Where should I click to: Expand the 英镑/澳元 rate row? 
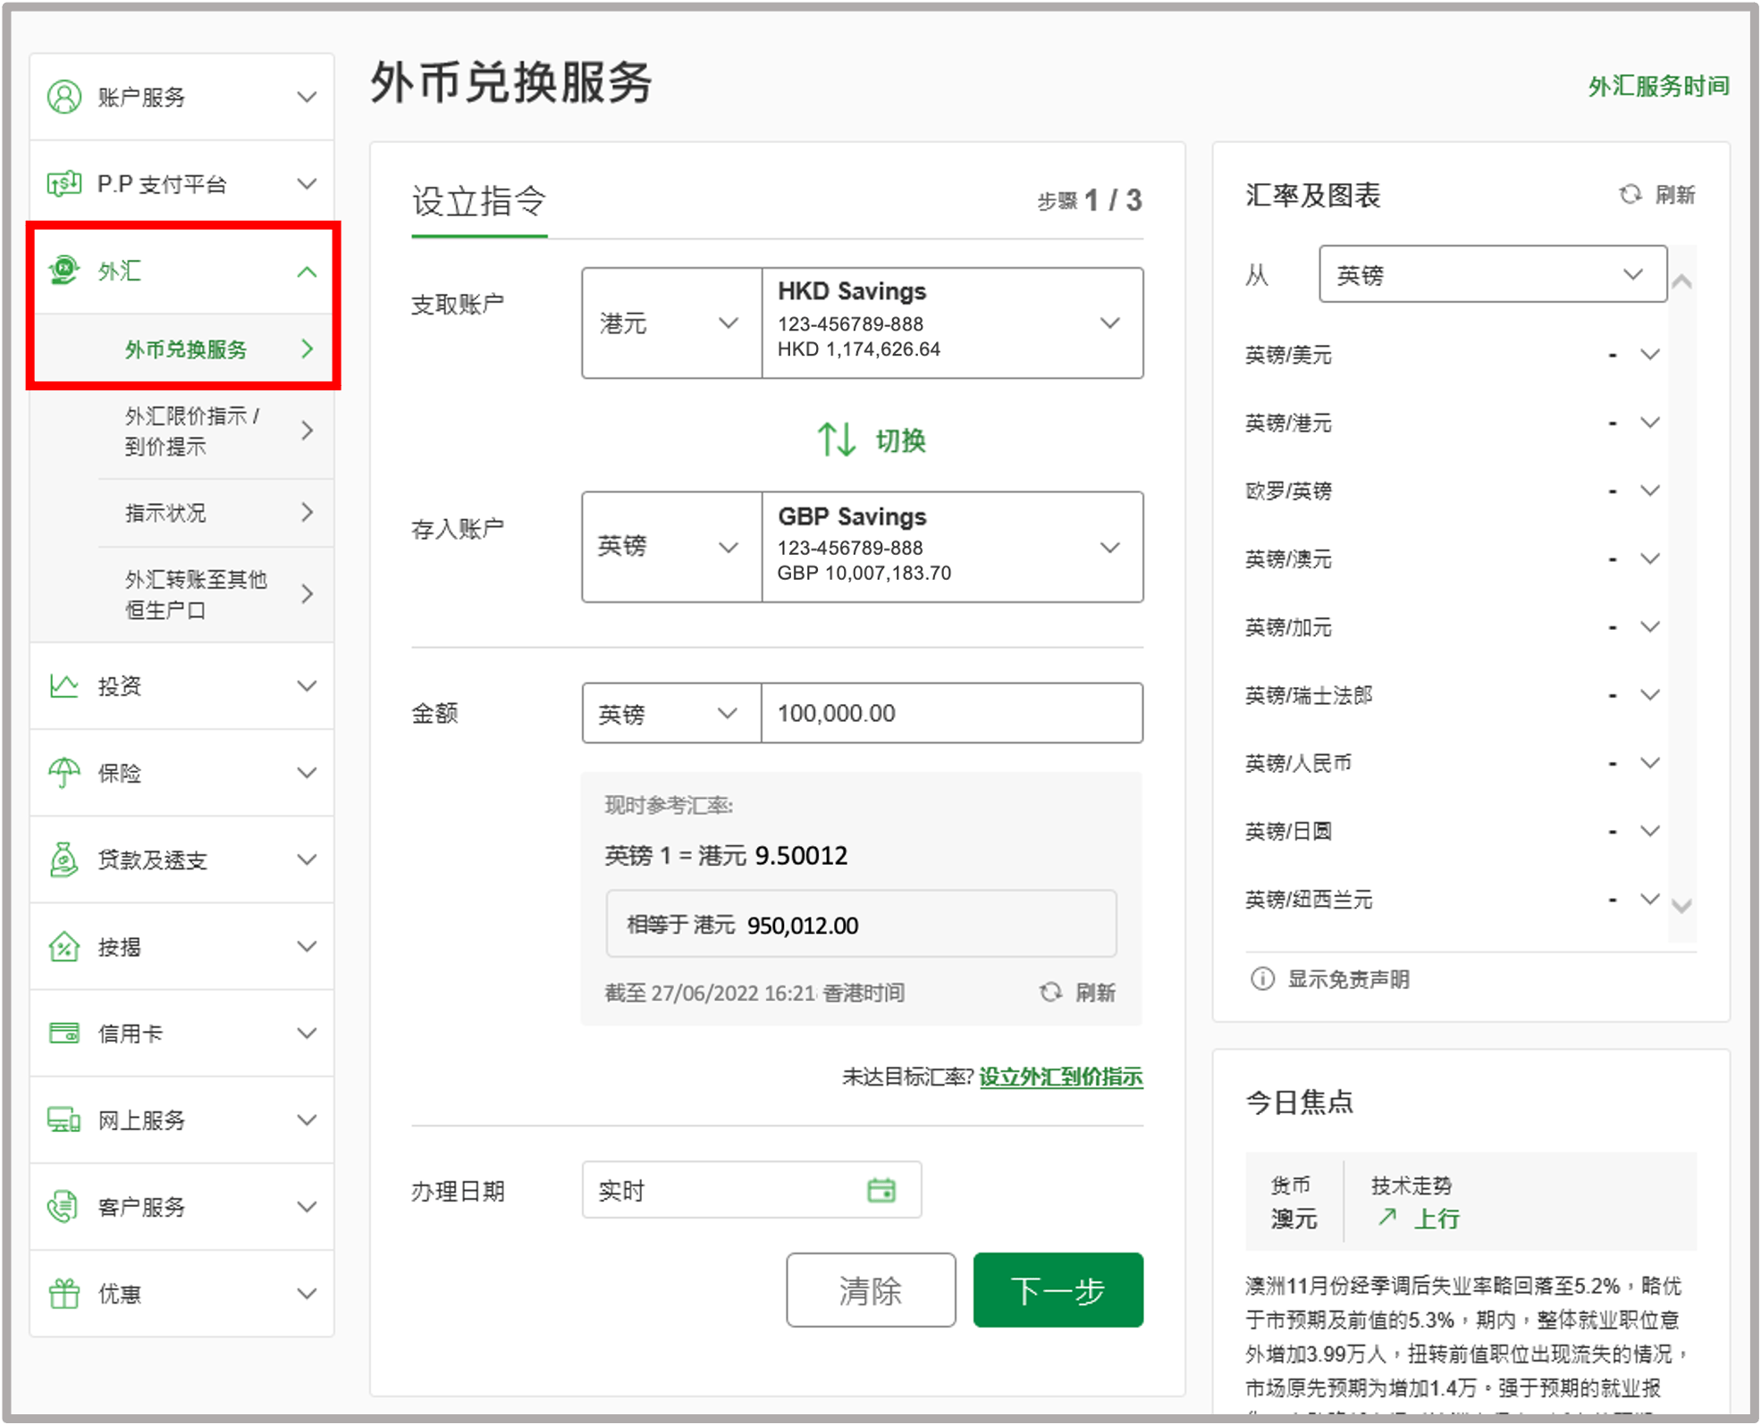point(1650,558)
